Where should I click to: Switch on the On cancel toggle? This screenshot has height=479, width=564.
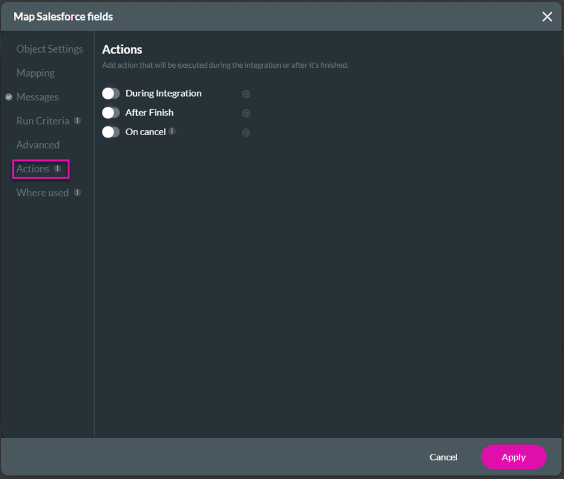point(111,132)
